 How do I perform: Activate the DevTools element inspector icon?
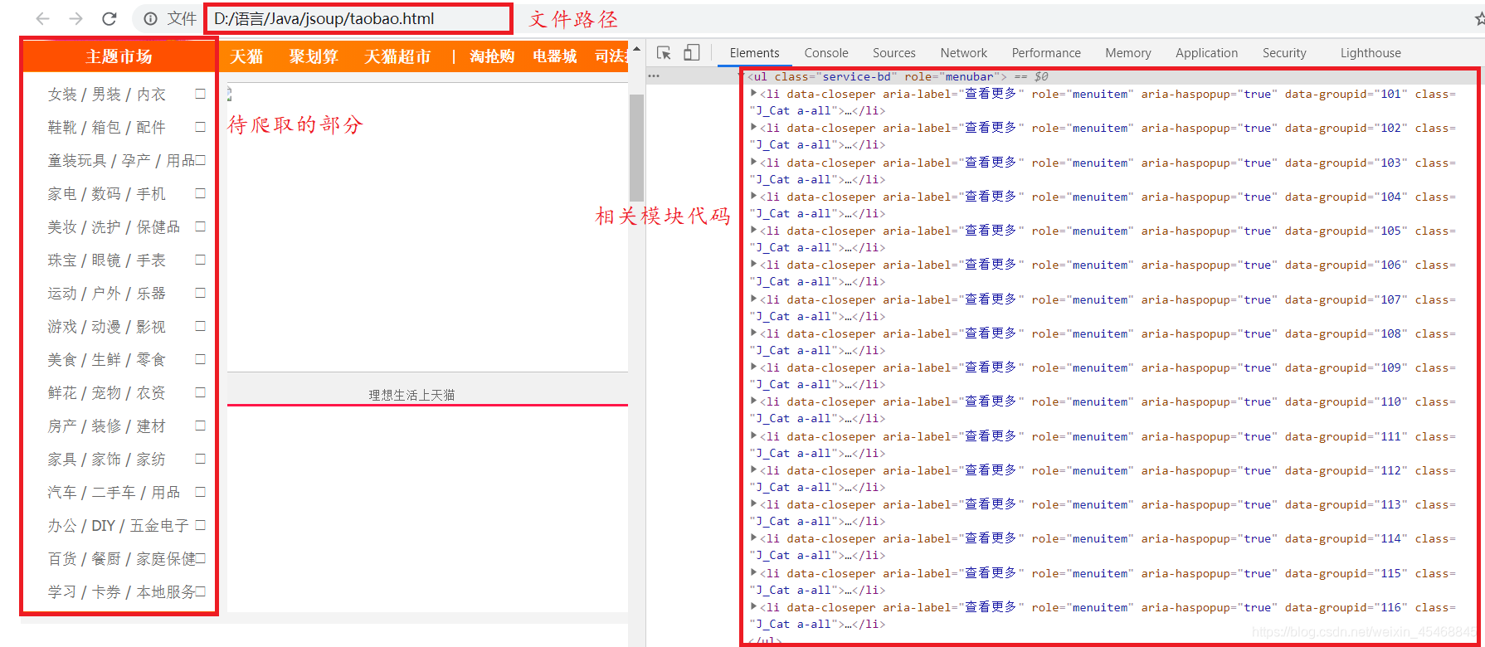click(x=664, y=53)
